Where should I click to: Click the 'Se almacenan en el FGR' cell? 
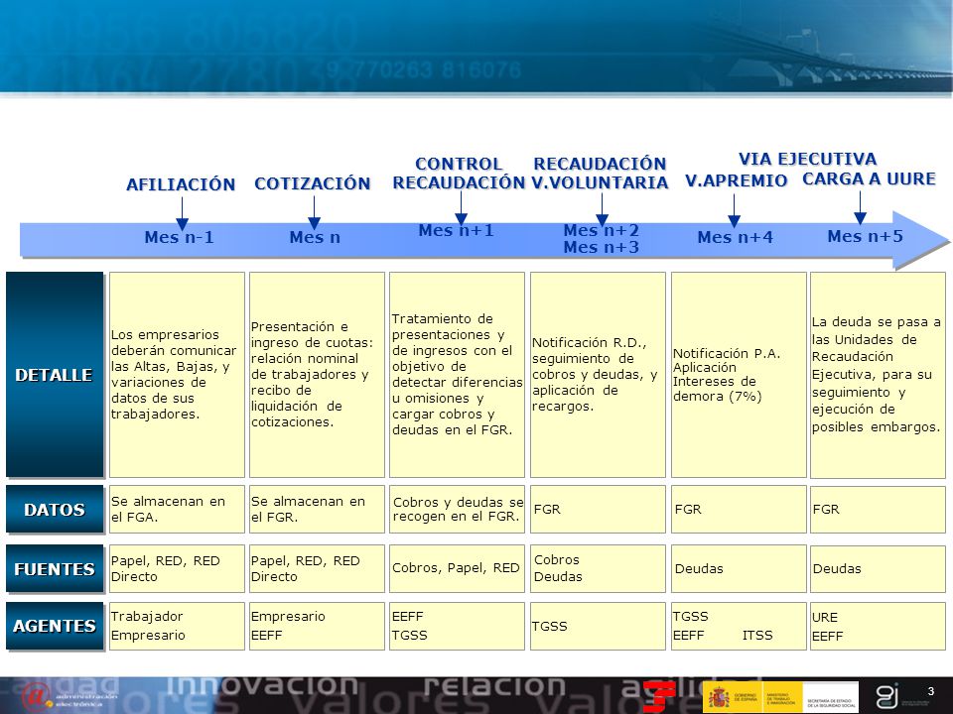[x=318, y=510]
